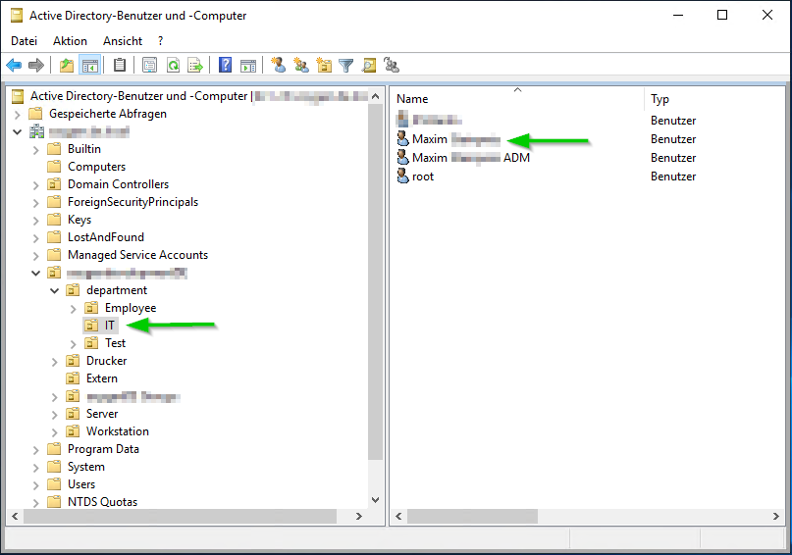Expand the Drucker organizational unit
This screenshot has width=792, height=555.
55,362
